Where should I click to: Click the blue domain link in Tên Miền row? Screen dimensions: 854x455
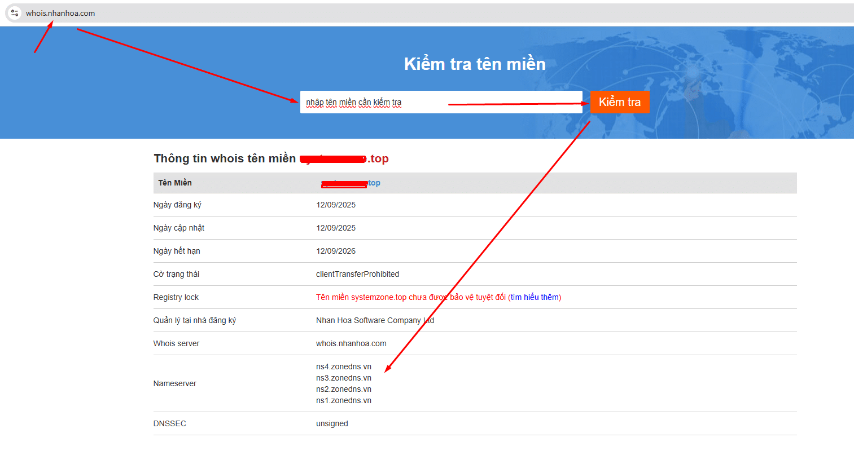pyautogui.click(x=350, y=183)
